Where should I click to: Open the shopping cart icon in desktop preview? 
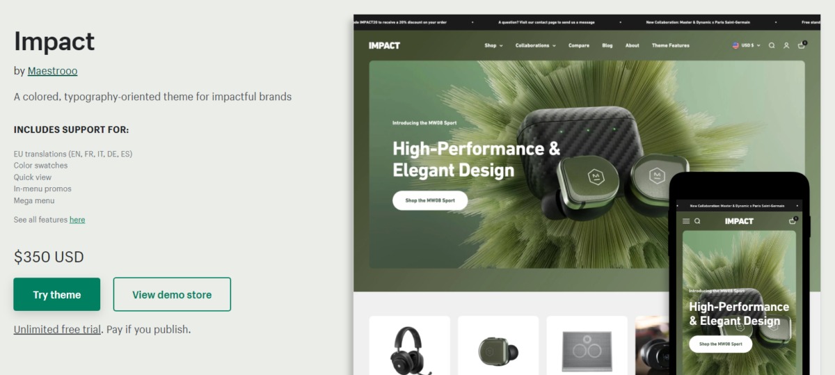802,45
